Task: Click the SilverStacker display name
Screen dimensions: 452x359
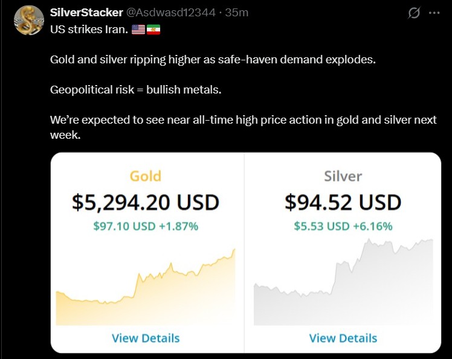Action: pyautogui.click(x=86, y=13)
